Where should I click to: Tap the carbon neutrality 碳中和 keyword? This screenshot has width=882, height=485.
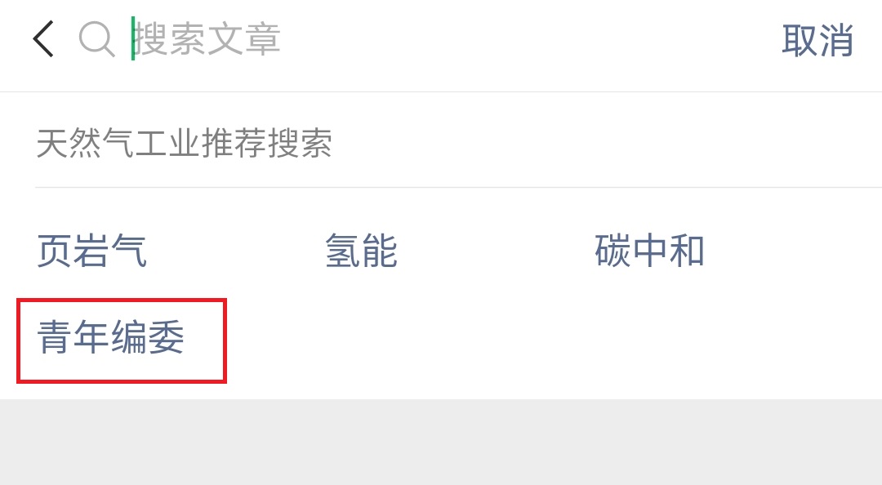click(x=650, y=251)
